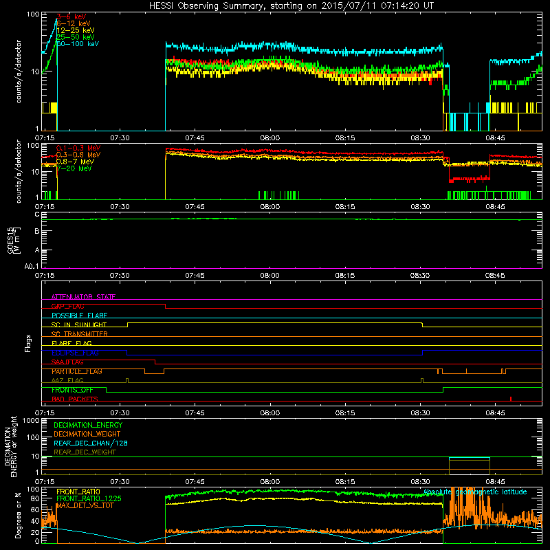550x550 pixels.
Task: Click the red SAA_FLAG label
Action: [67, 362]
